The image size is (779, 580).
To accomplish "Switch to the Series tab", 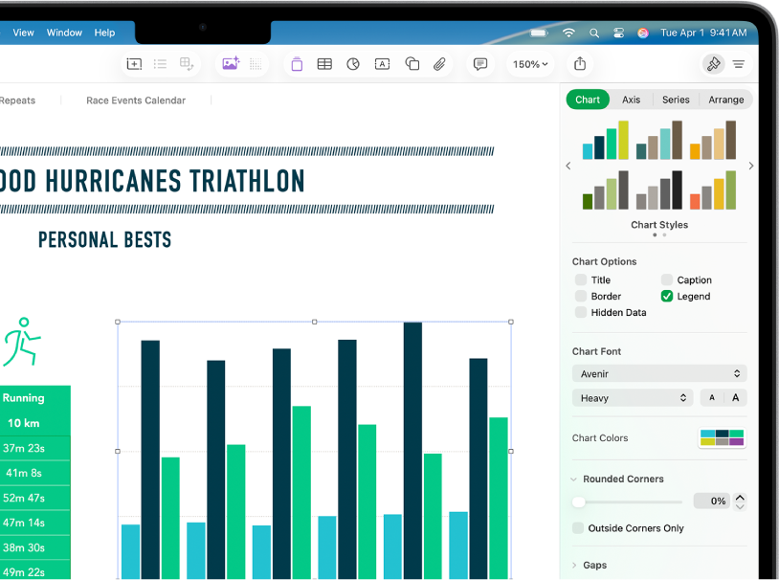I will click(x=675, y=99).
